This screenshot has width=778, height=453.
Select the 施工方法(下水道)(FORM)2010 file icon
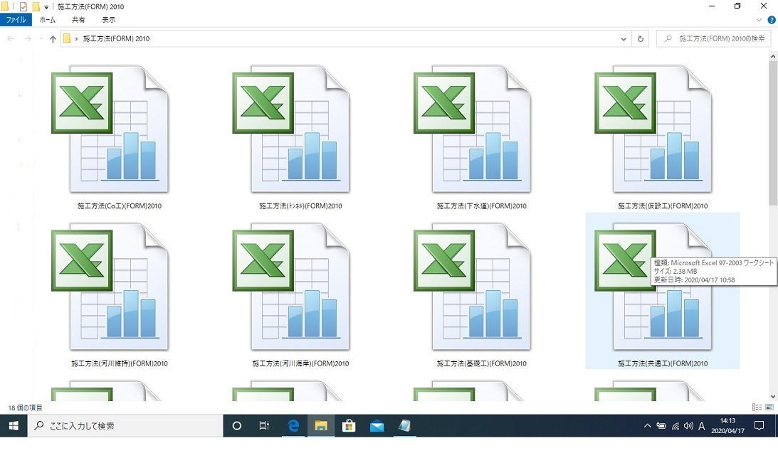(x=473, y=129)
